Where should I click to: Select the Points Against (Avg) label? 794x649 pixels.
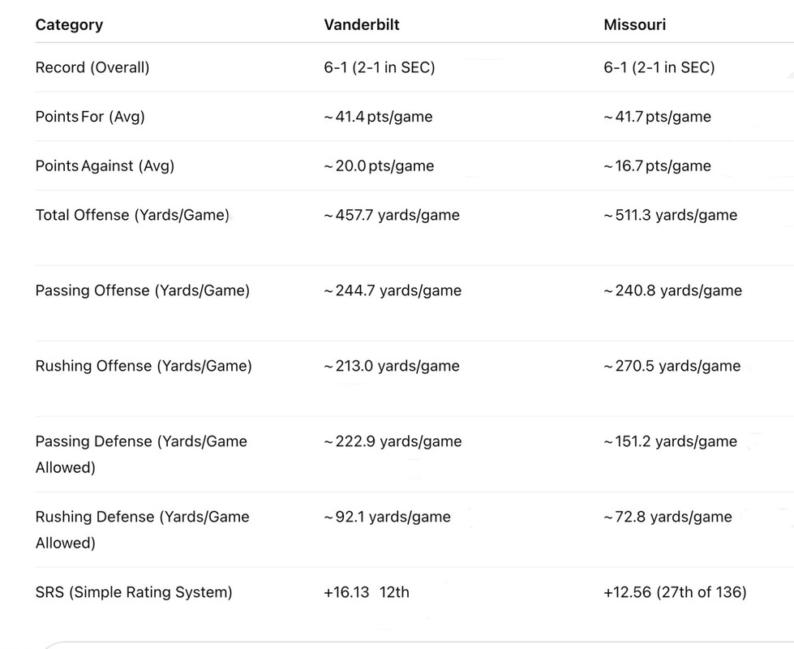(x=105, y=166)
